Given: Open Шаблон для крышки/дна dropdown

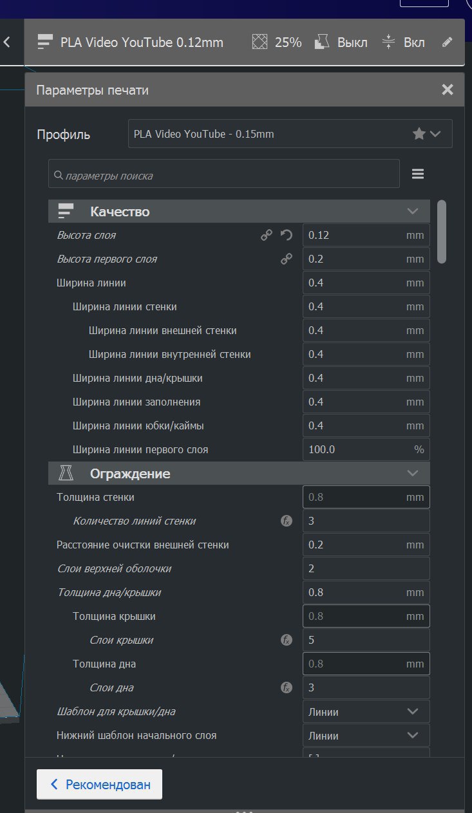Looking at the screenshot, I should coord(366,711).
